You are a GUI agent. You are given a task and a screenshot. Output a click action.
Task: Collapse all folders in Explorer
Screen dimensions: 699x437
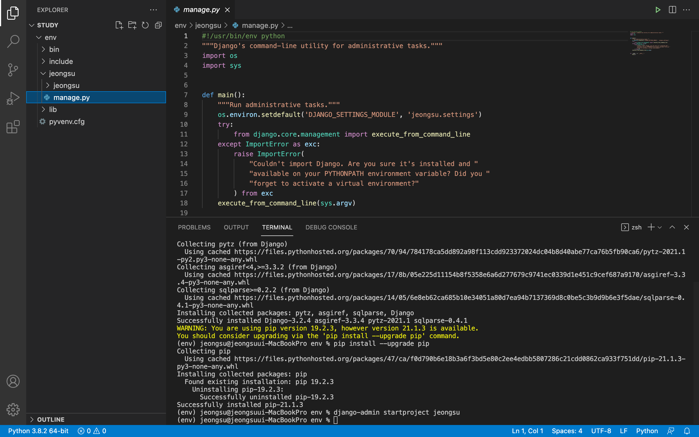click(x=158, y=25)
